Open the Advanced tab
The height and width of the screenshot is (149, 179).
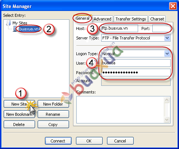point(102,19)
